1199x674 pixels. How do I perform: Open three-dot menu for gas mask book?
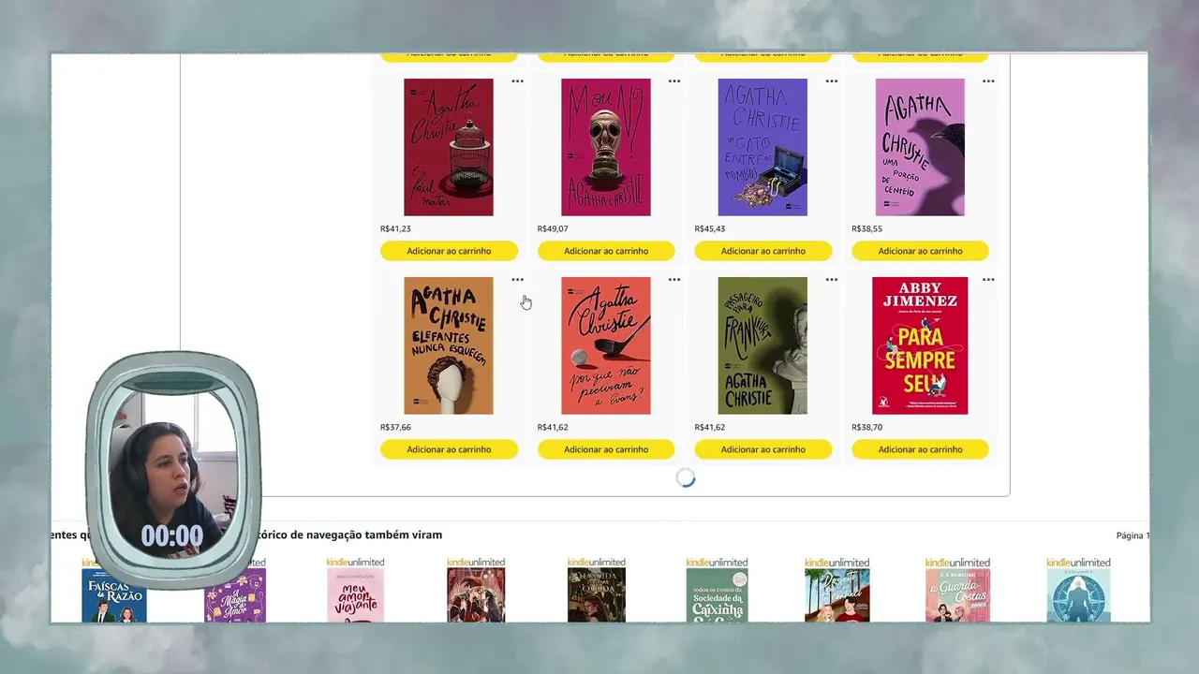click(674, 81)
